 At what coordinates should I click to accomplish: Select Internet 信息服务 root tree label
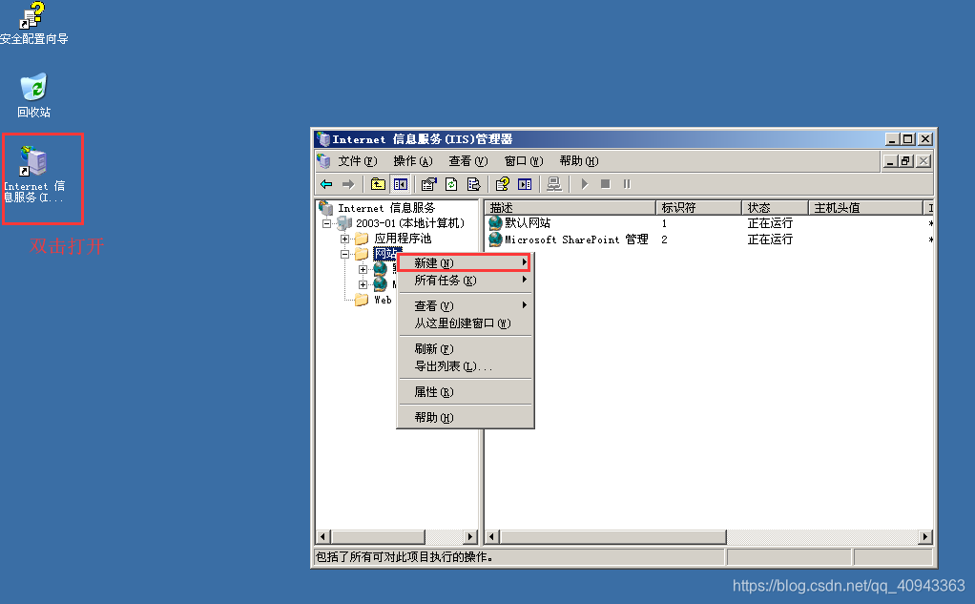386,208
